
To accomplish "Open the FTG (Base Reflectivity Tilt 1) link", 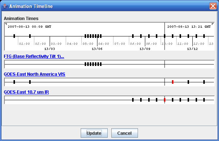I will coord(34,56).
